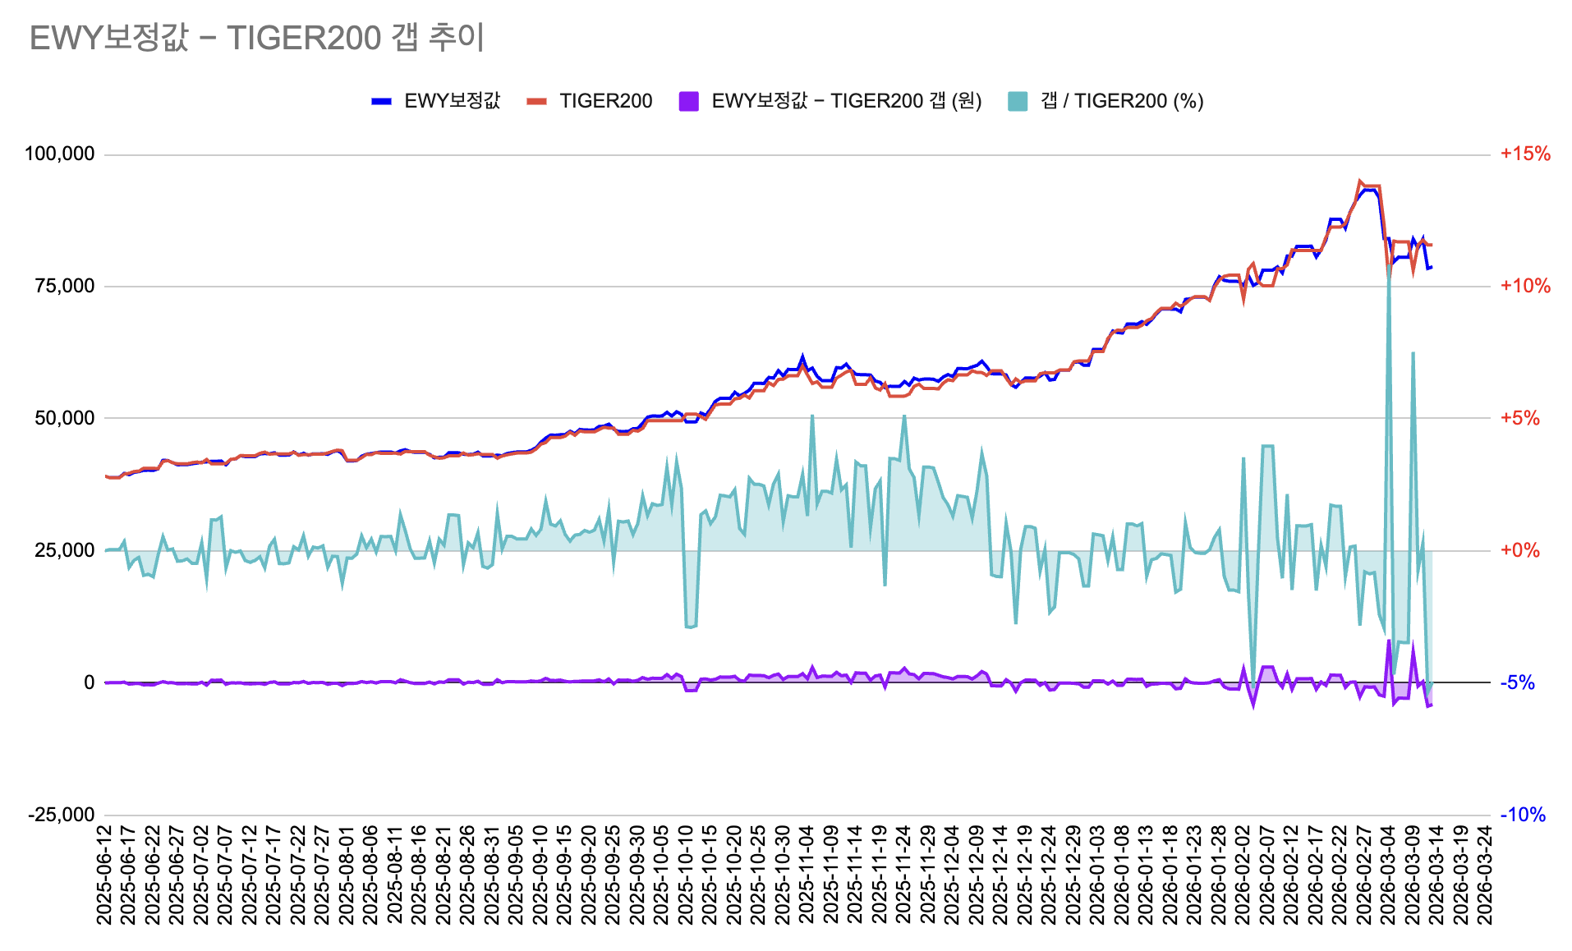The height and width of the screenshot is (951, 1572).
Task: Click the '2026-02-27' date label
Action: pyautogui.click(x=1363, y=875)
